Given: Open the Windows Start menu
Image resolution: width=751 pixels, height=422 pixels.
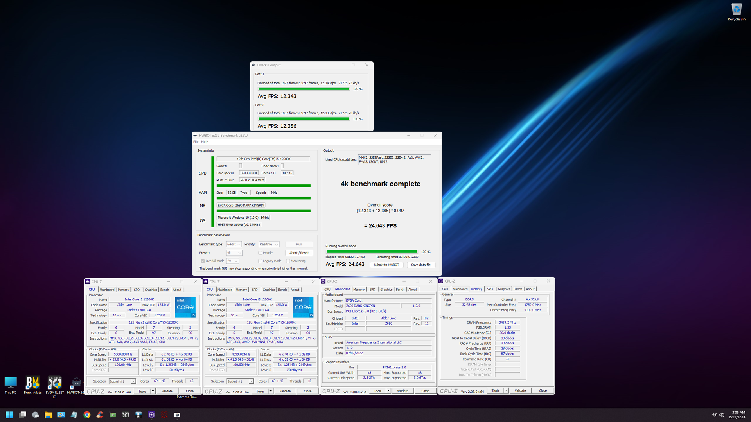Looking at the screenshot, I should [x=9, y=415].
